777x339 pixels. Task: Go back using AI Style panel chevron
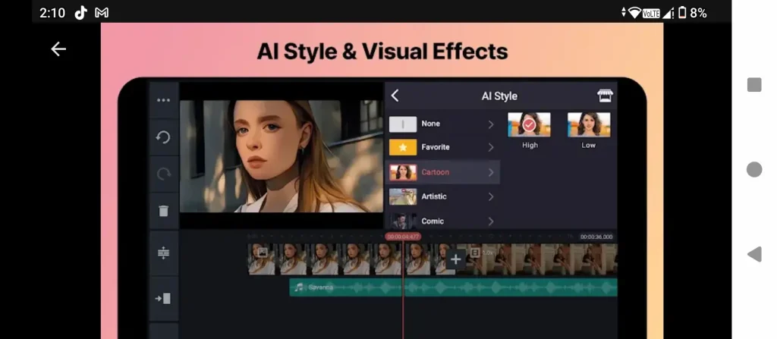click(x=395, y=96)
